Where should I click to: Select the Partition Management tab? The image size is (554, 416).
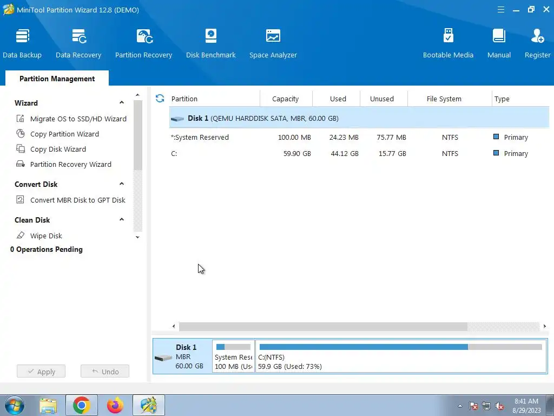pyautogui.click(x=57, y=79)
